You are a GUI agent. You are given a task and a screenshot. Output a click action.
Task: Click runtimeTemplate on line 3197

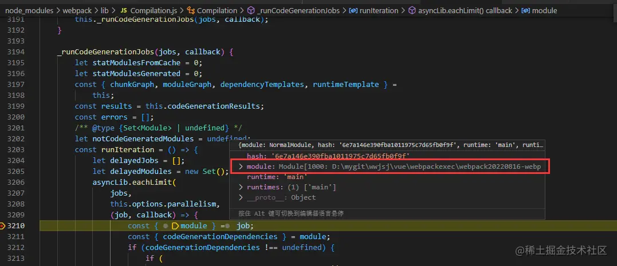(346, 84)
